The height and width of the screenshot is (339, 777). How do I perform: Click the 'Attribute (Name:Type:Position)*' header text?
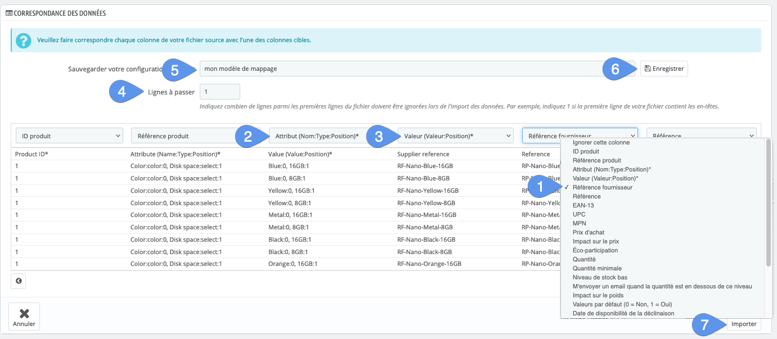point(176,154)
